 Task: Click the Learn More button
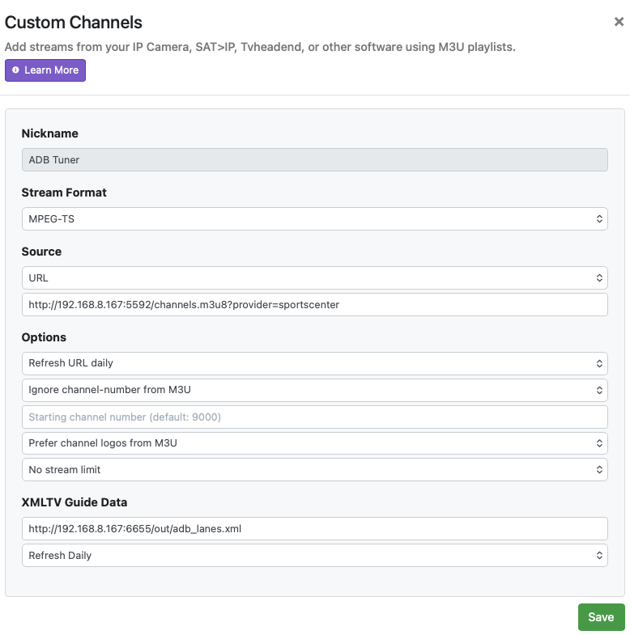(45, 70)
